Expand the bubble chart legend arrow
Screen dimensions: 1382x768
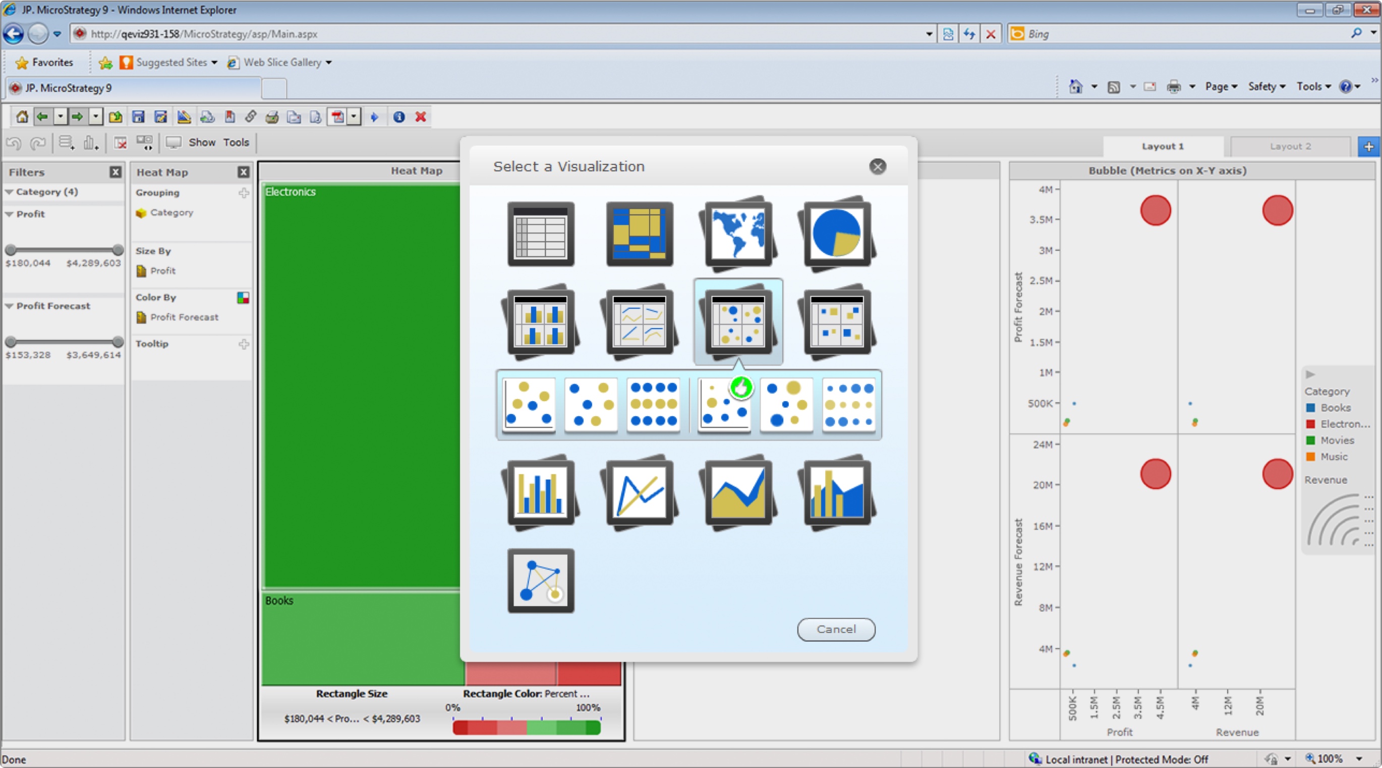1311,374
